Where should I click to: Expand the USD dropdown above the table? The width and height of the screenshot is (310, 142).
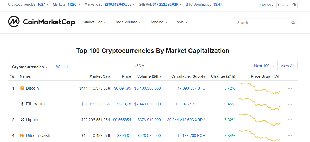tap(139, 66)
